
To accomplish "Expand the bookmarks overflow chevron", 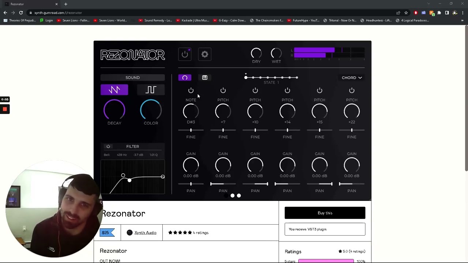I will click(x=463, y=20).
